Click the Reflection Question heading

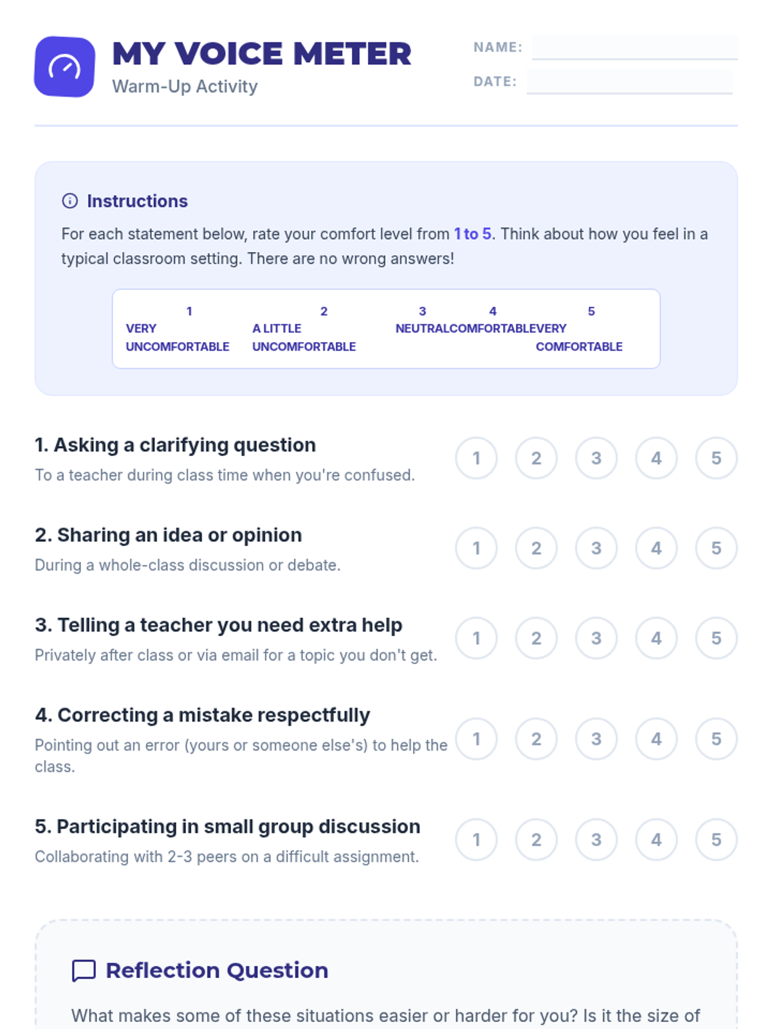217,970
